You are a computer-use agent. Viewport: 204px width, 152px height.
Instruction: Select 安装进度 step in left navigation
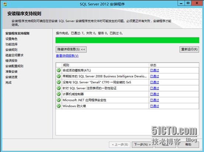[x=11, y=77]
